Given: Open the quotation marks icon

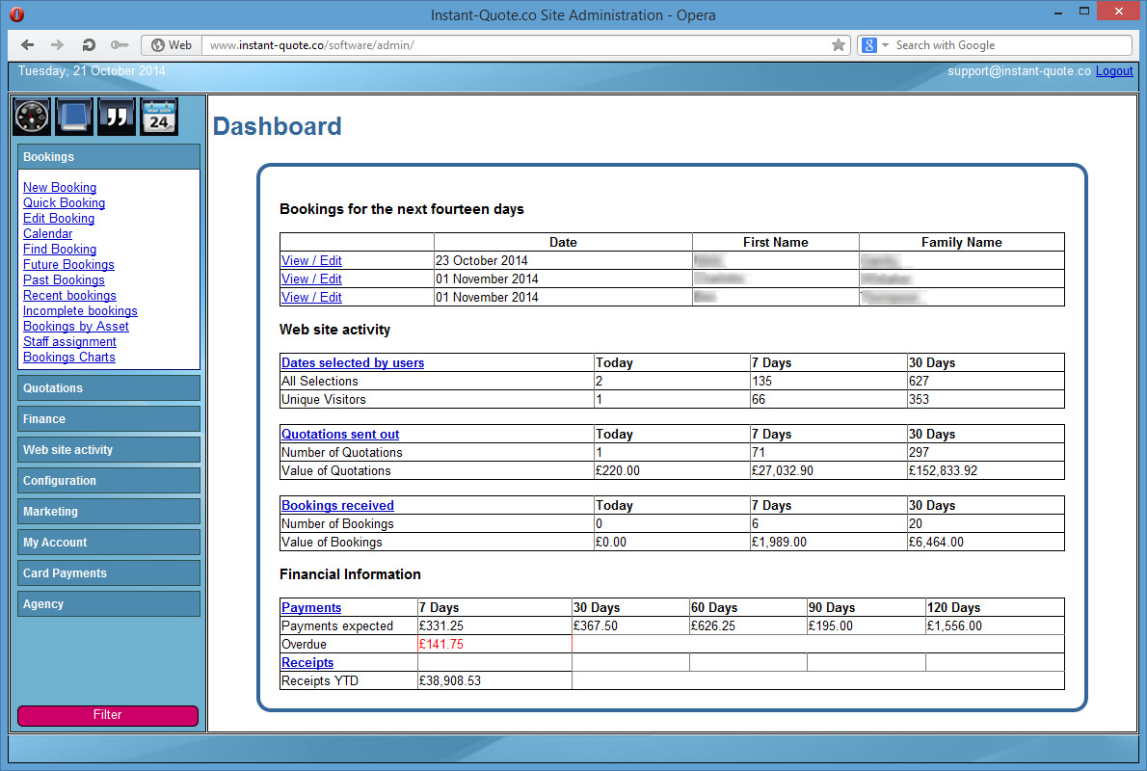Looking at the screenshot, I should (x=117, y=118).
